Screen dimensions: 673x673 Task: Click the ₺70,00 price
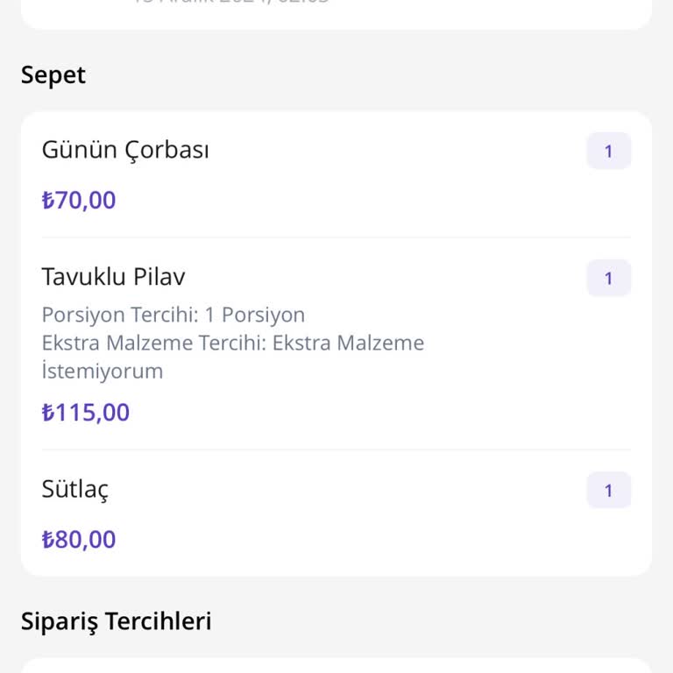click(79, 200)
